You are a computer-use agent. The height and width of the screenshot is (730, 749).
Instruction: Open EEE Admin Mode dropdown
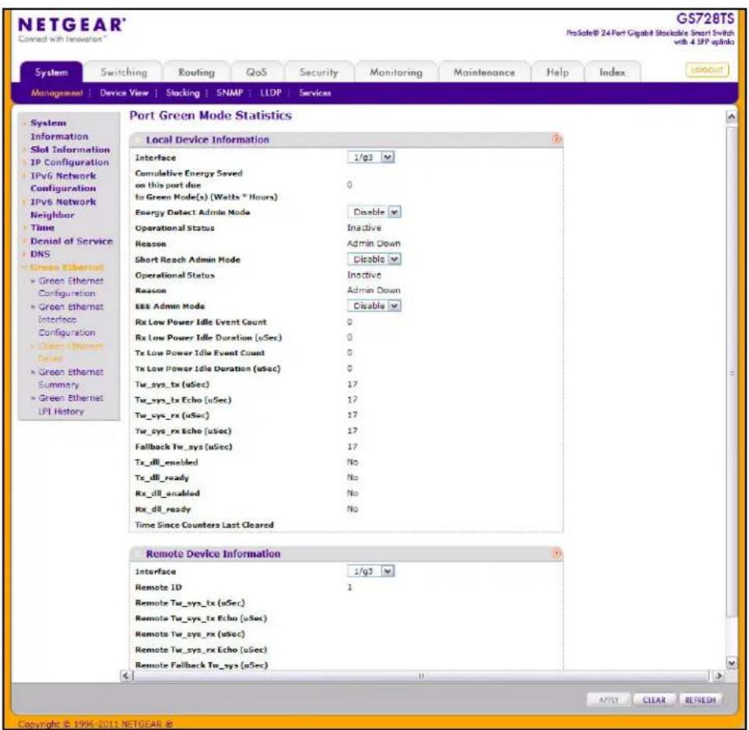click(x=374, y=306)
